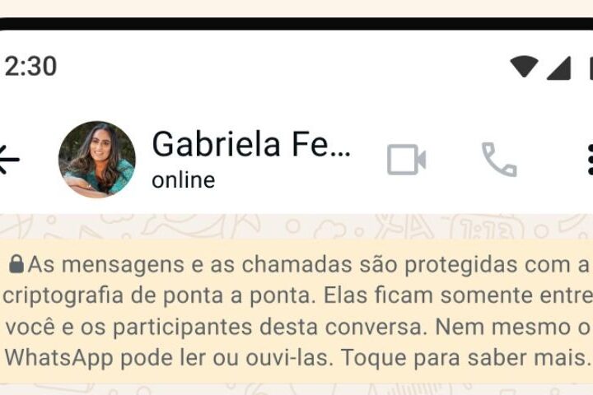Tap the online status text
This screenshot has width=593, height=395.
coord(184,180)
